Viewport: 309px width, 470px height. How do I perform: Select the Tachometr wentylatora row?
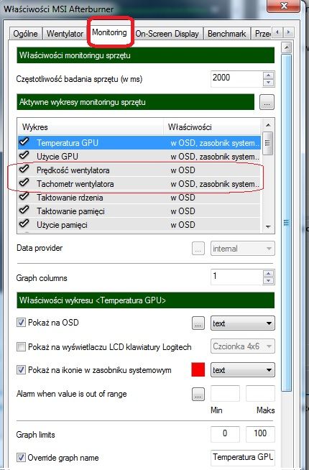139,184
